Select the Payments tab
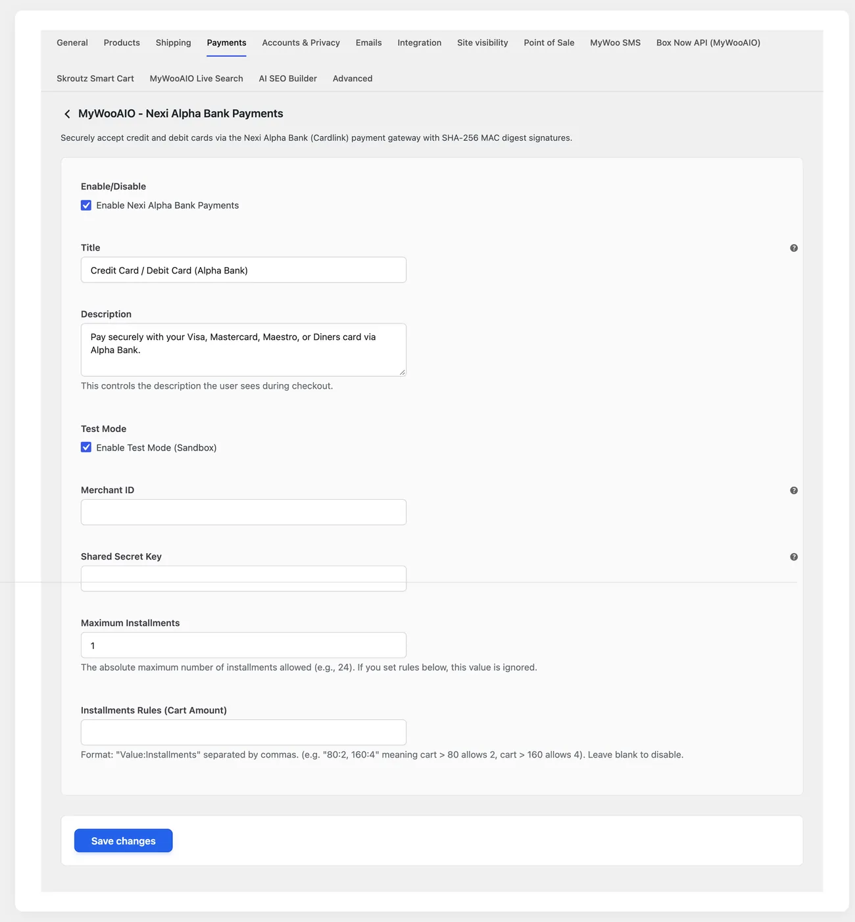 click(x=226, y=43)
